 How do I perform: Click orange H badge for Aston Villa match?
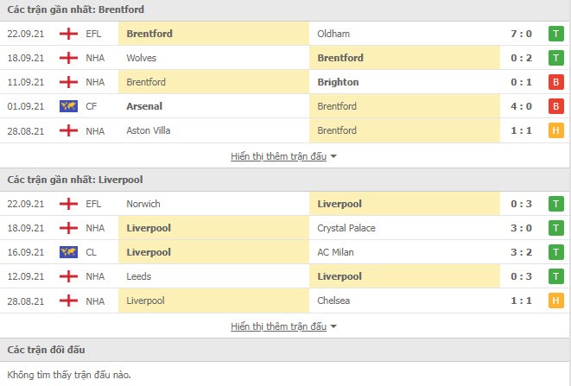pos(555,130)
